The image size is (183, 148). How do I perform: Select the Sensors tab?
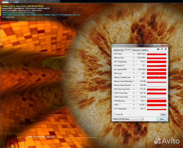128,50
